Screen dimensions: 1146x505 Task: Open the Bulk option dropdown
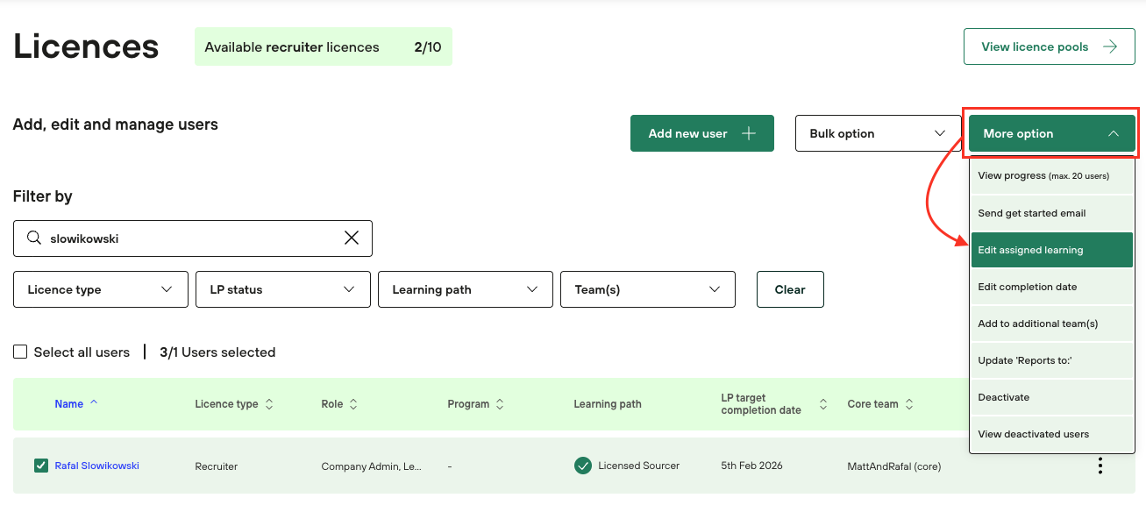[878, 133]
